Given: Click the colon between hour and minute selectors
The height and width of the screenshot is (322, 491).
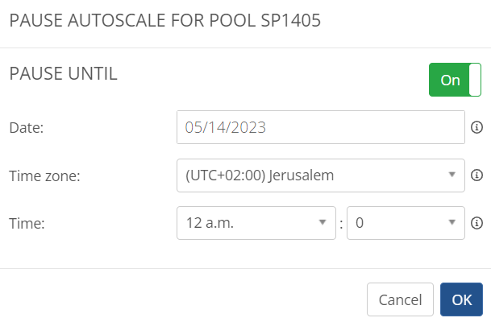Looking at the screenshot, I should (x=341, y=224).
